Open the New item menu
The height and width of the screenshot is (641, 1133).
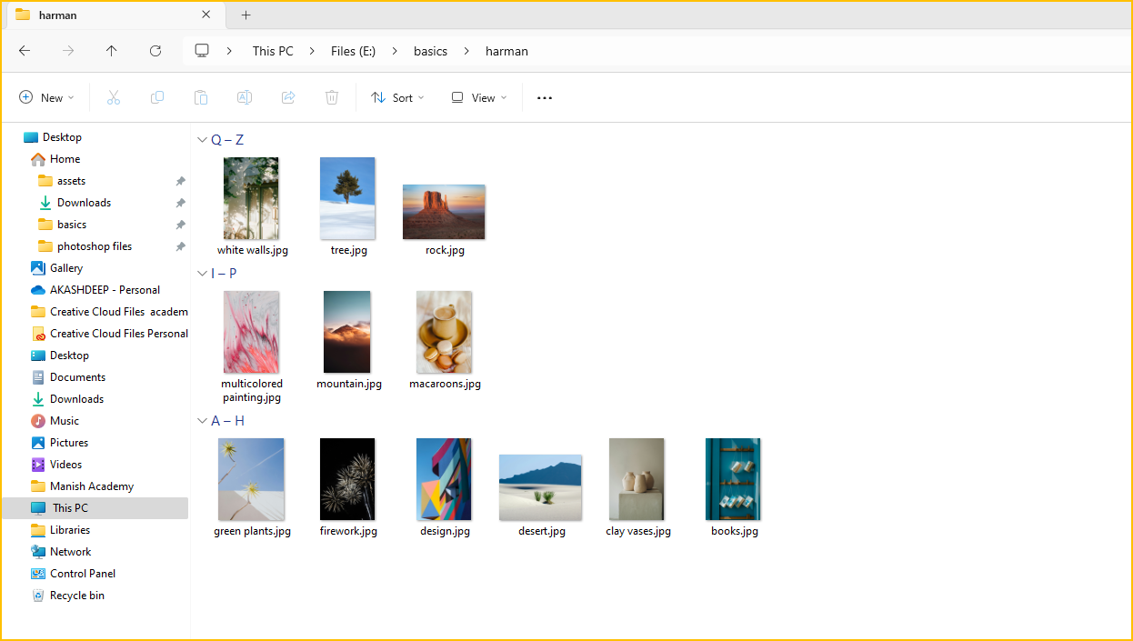46,98
